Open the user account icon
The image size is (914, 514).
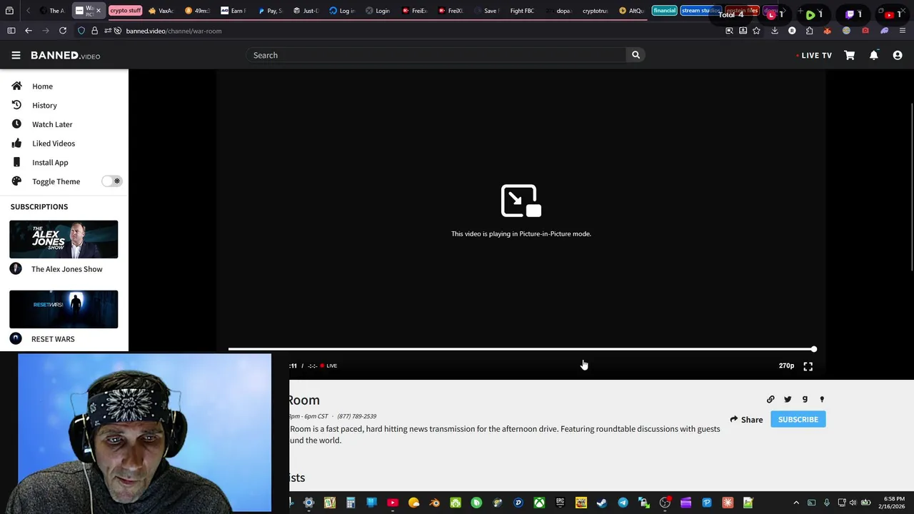[x=898, y=55]
